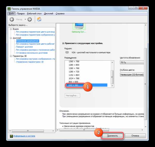Open Регулировка параметров изображения for video
The image size is (155, 147).
click(x=35, y=35)
